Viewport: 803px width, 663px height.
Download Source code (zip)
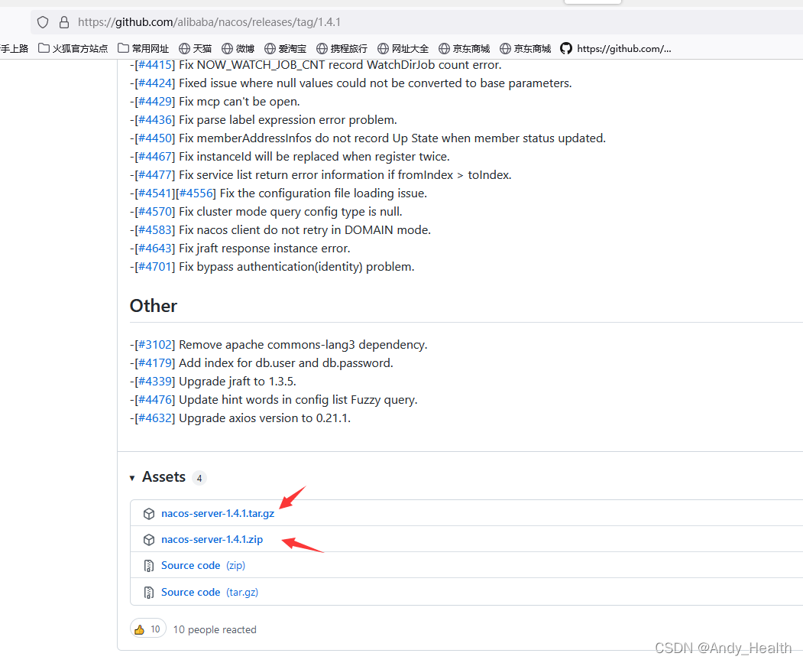tap(203, 566)
